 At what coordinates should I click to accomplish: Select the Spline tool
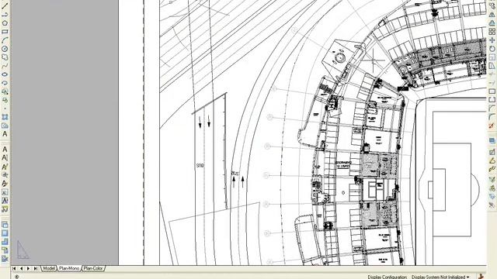(5, 66)
